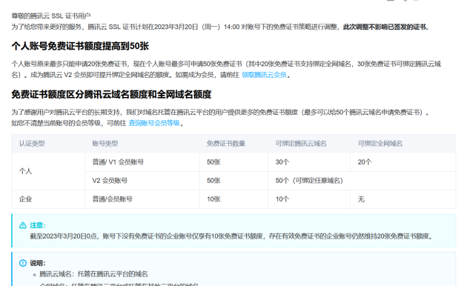Click the info circle icon beside 说明

click(23, 263)
